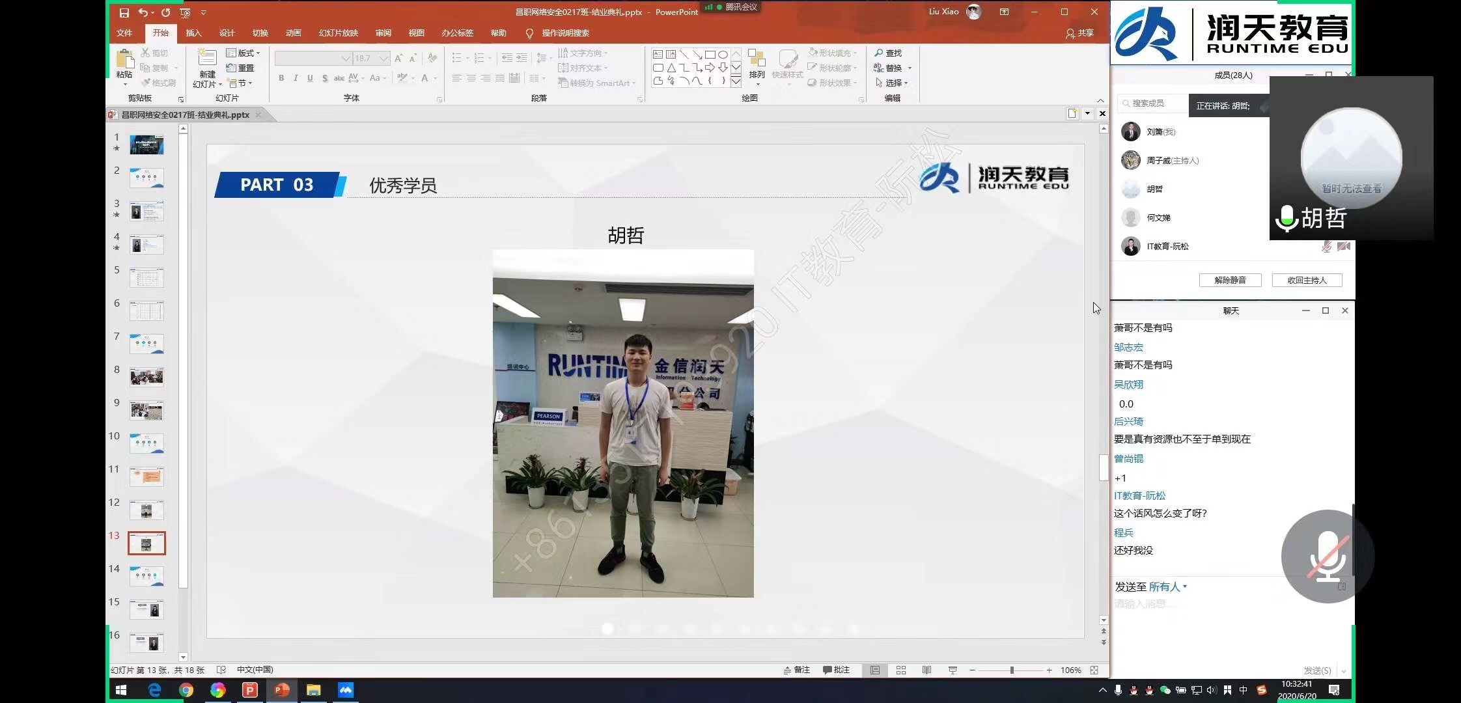Viewport: 1461px width, 703px height.
Task: Start slideshow from status bar icon
Action: (953, 670)
